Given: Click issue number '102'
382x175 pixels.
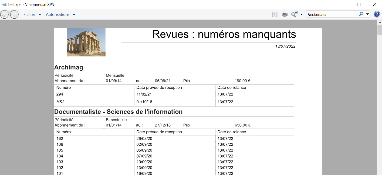Looking at the screenshot, I should (x=60, y=168).
